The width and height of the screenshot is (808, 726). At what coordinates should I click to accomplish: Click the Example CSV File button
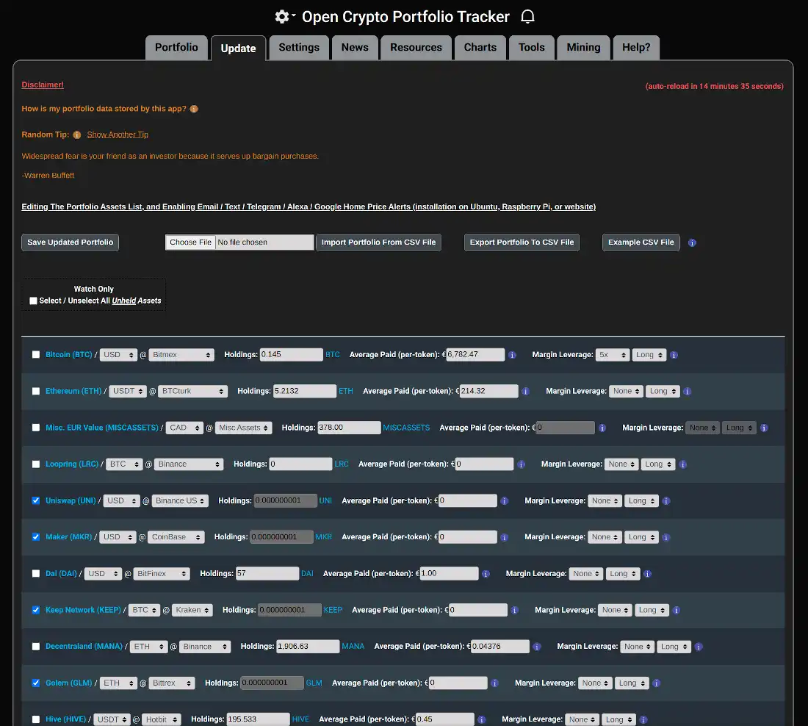(641, 242)
